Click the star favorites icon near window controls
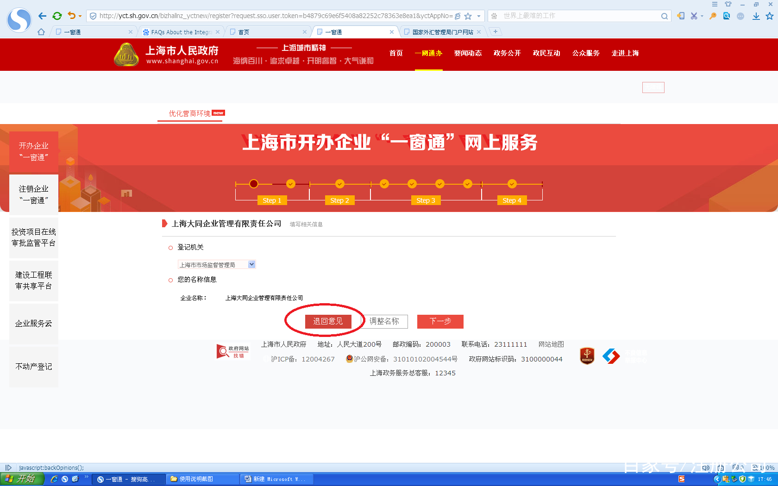The image size is (778, 486). click(x=770, y=16)
